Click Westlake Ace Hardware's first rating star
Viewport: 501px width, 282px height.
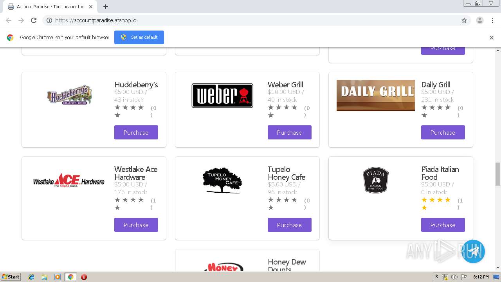(117, 200)
